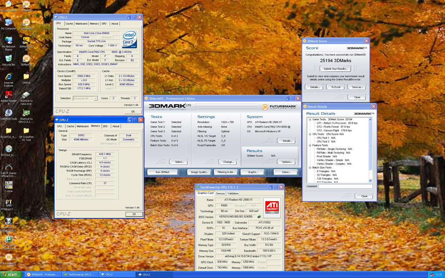Open Cache tab in the Core 2 Duo CPU-Z window

click(x=69, y=23)
